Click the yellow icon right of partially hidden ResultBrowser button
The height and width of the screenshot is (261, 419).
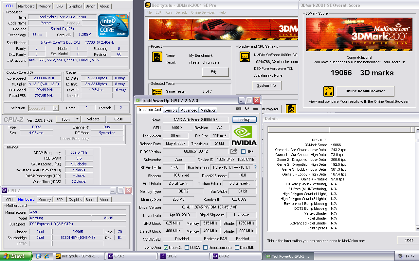coord(291,109)
